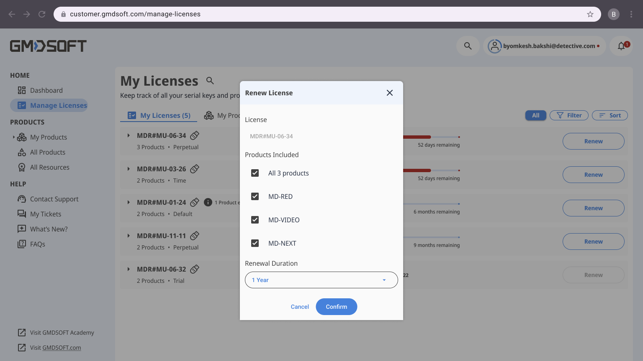643x361 pixels.
Task: Close the Renew License dialog
Action: coord(390,93)
